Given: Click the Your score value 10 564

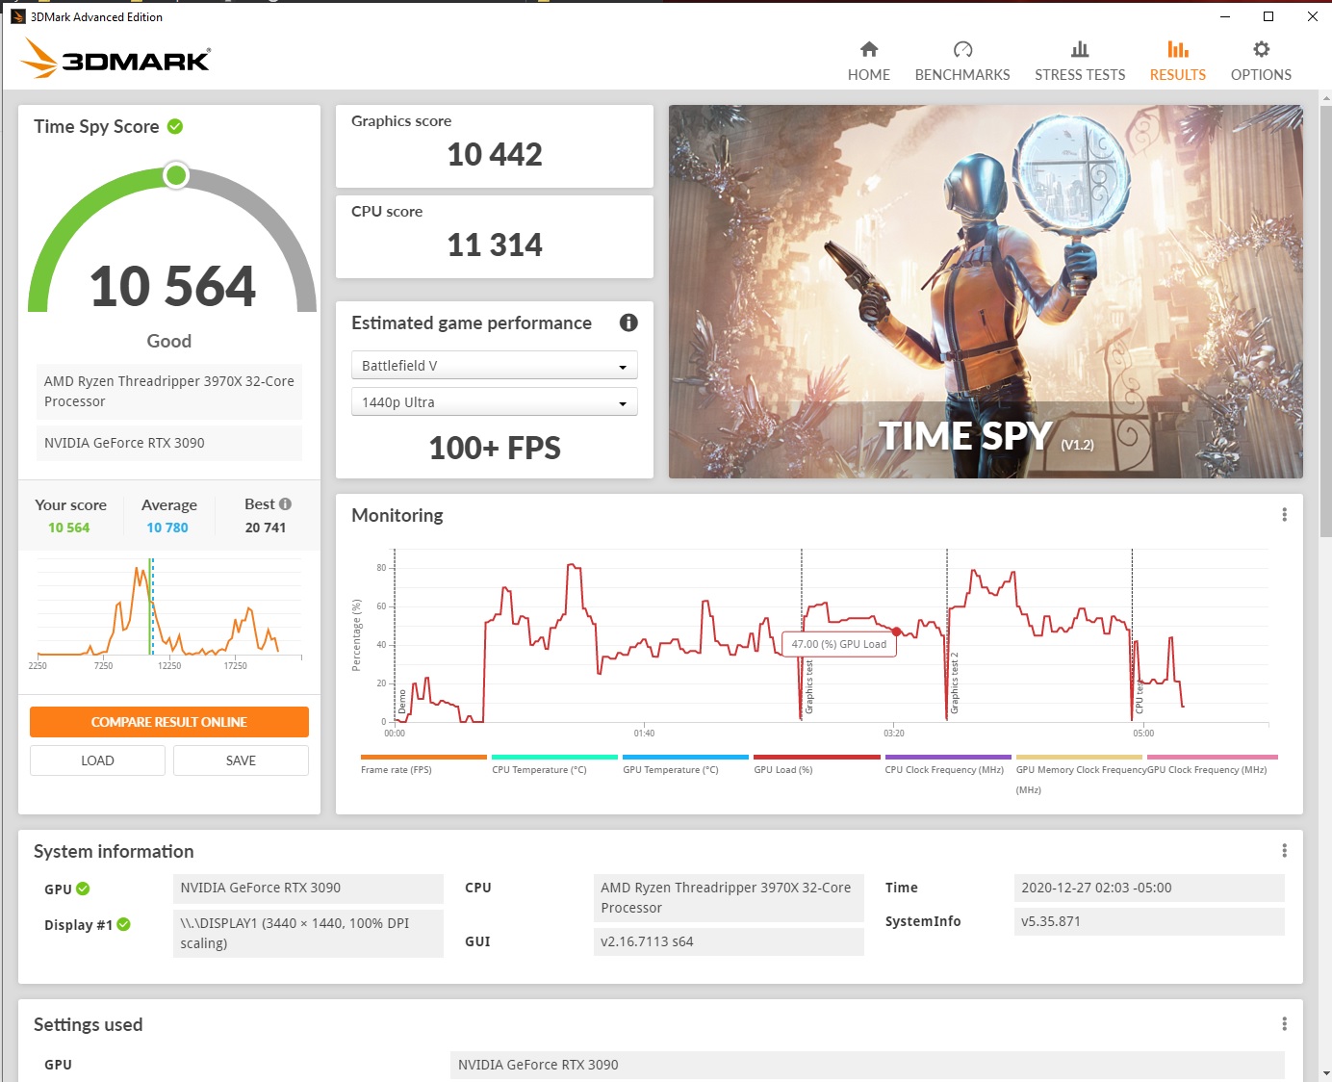Looking at the screenshot, I should coord(69,528).
